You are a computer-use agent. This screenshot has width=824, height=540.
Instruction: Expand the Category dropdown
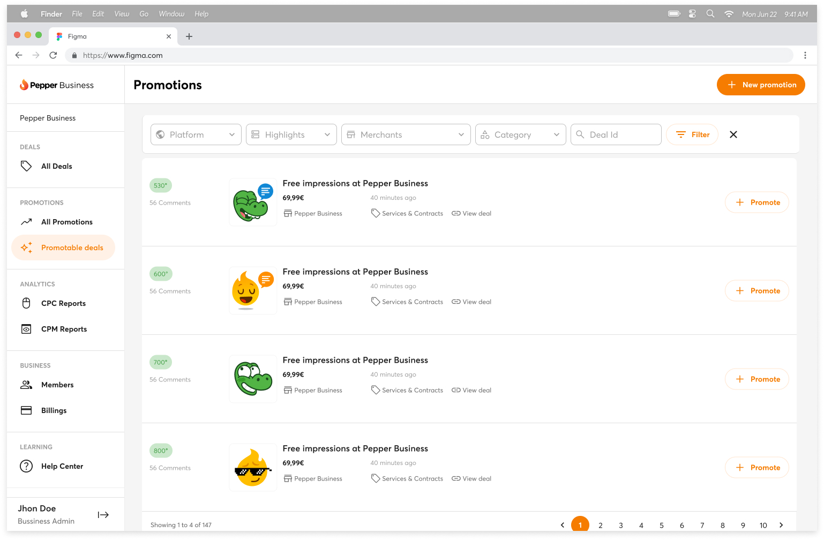tap(521, 134)
